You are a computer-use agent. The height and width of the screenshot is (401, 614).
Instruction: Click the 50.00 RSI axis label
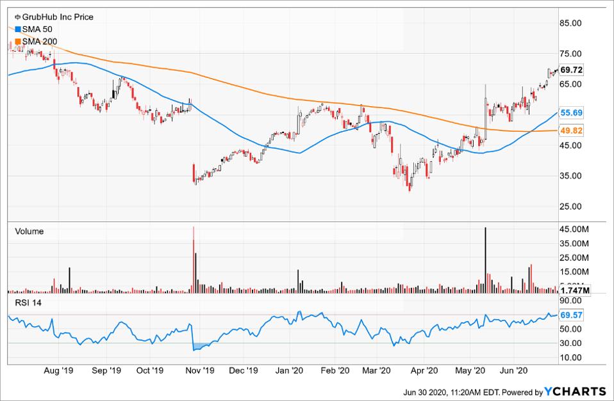[x=570, y=329]
